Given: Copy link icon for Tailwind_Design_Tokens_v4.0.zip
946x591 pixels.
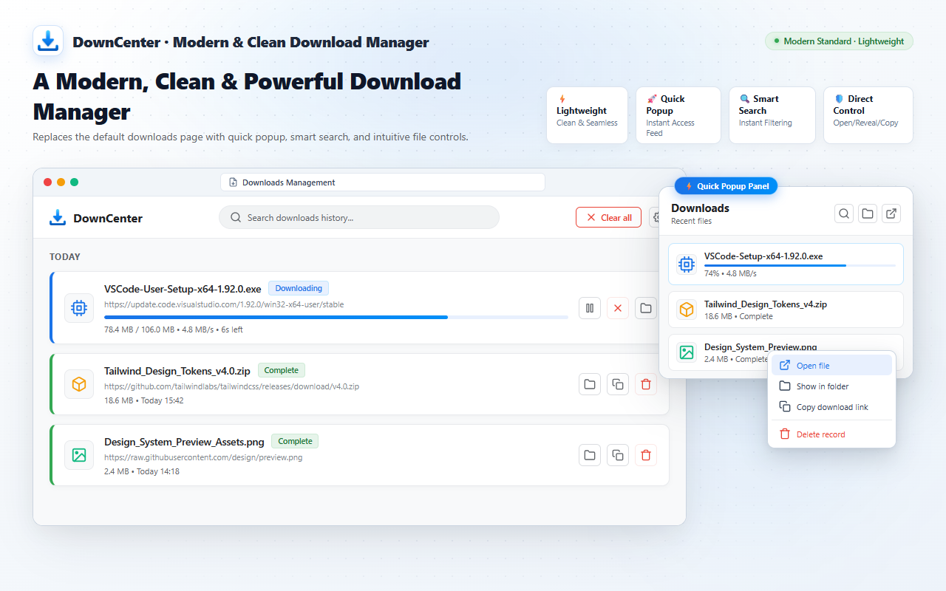Looking at the screenshot, I should coord(618,384).
